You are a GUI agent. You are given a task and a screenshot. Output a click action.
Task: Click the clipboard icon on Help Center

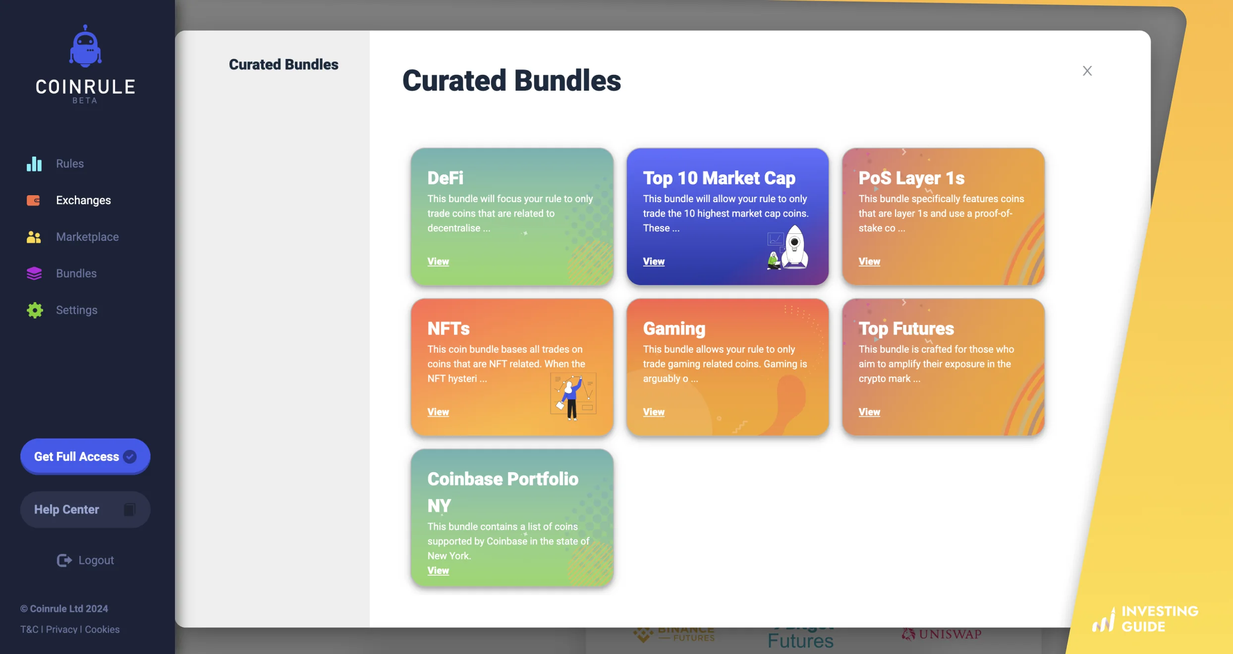[129, 509]
